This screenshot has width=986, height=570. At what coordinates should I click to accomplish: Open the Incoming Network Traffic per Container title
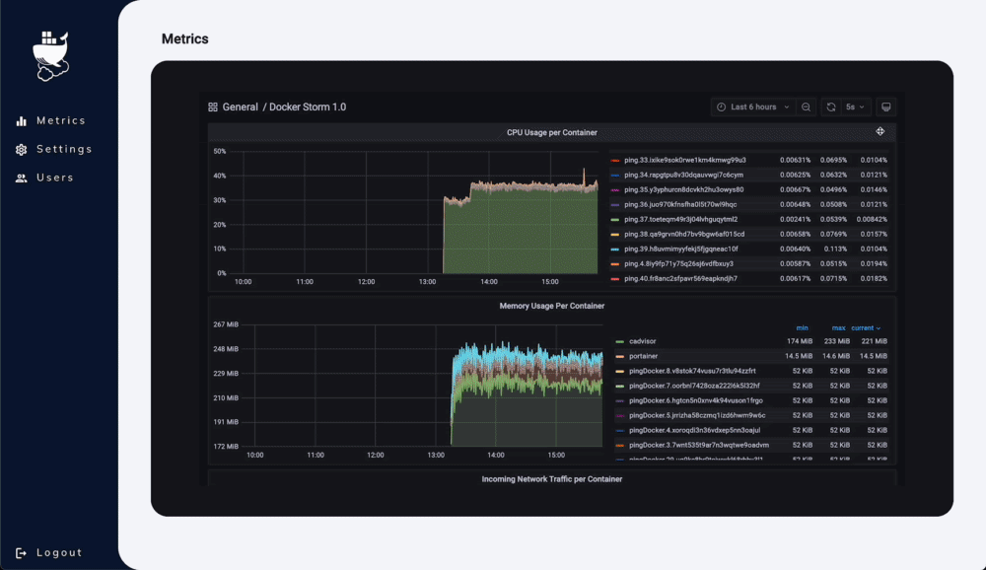point(551,479)
